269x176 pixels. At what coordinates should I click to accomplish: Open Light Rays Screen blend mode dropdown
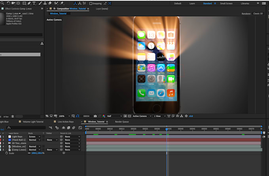[34, 136]
